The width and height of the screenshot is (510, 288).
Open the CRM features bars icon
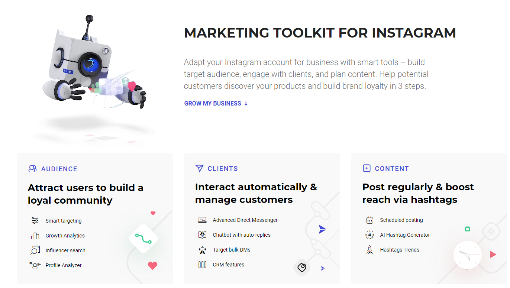pos(202,264)
